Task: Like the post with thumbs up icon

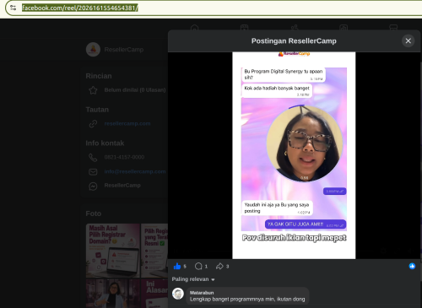Action: point(177,266)
